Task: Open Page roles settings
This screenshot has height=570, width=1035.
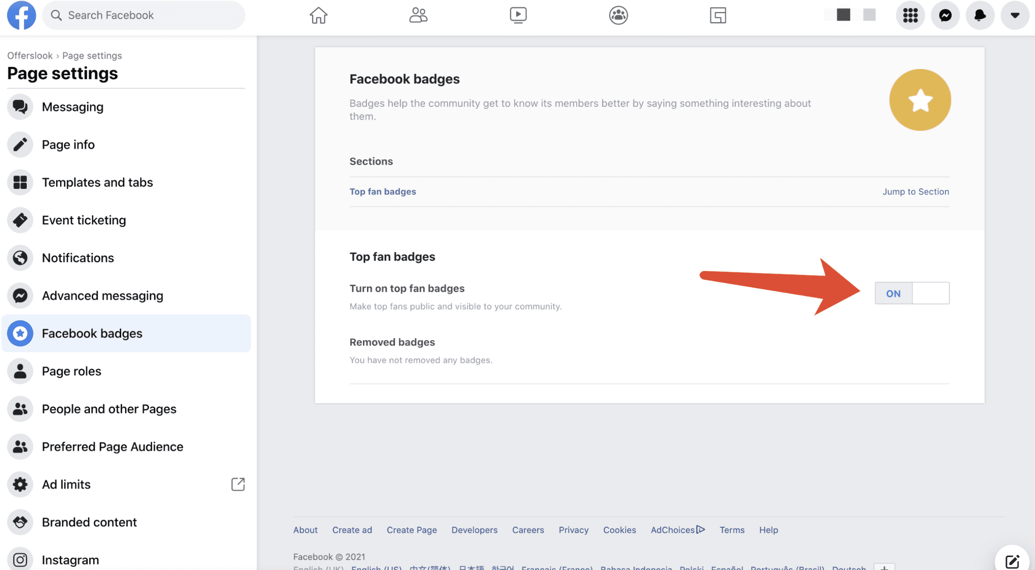Action: point(72,370)
